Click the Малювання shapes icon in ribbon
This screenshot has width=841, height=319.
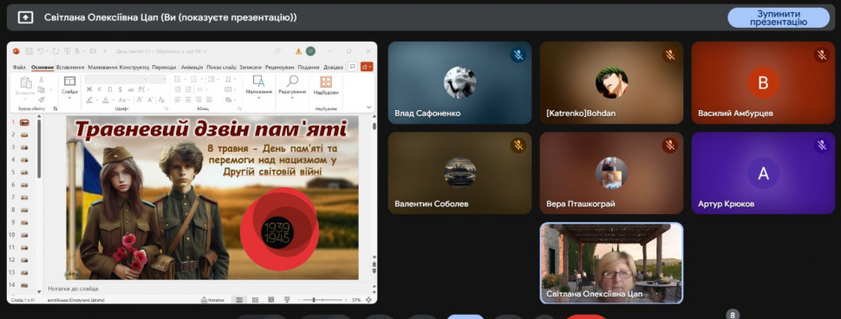[x=258, y=81]
